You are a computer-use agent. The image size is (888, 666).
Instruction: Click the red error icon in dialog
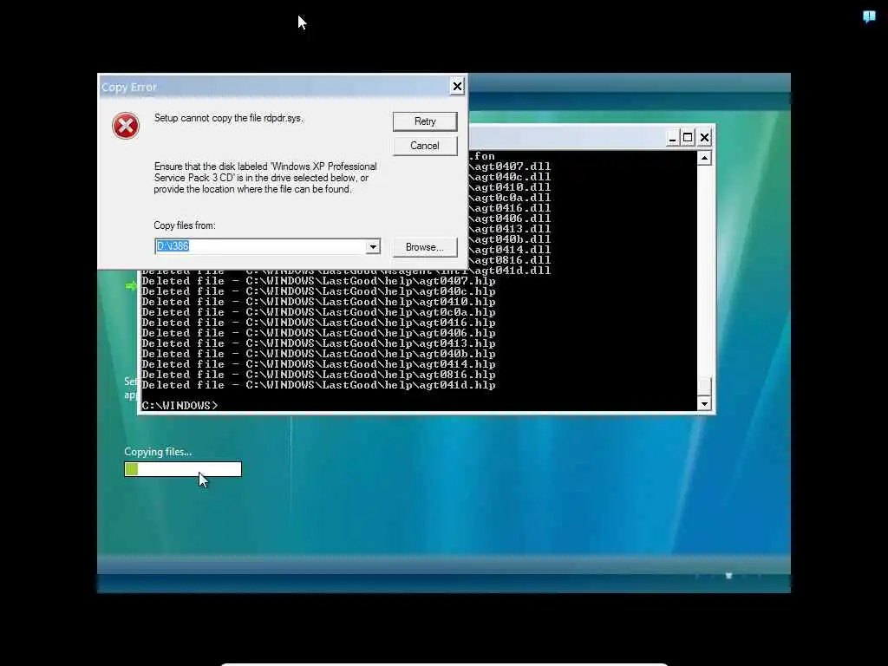coord(126,125)
